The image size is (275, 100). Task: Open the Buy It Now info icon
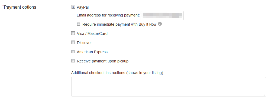click(x=160, y=24)
